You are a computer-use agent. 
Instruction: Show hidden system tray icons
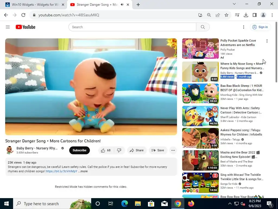pyautogui.click(x=230, y=204)
